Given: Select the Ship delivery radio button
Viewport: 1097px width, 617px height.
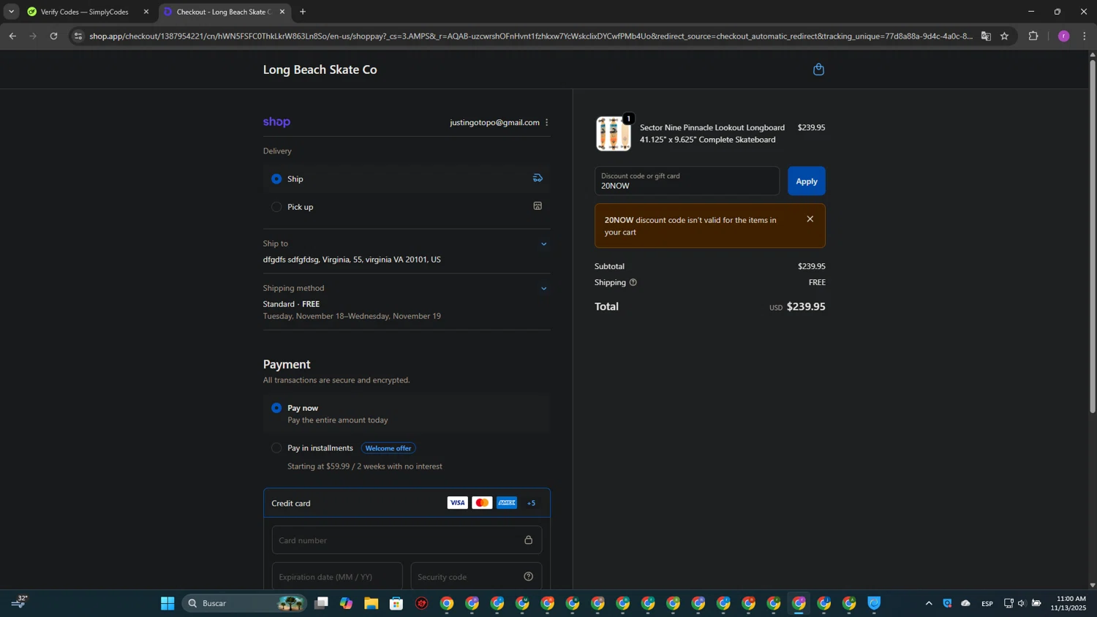Looking at the screenshot, I should (x=276, y=178).
